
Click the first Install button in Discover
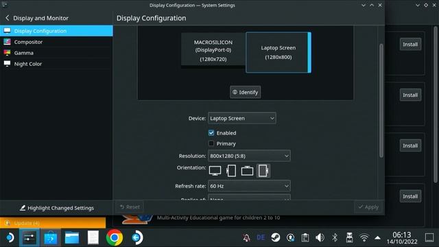coord(410,44)
